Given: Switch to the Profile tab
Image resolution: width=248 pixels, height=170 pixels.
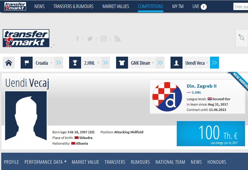Looking at the screenshot, I should point(11,162).
